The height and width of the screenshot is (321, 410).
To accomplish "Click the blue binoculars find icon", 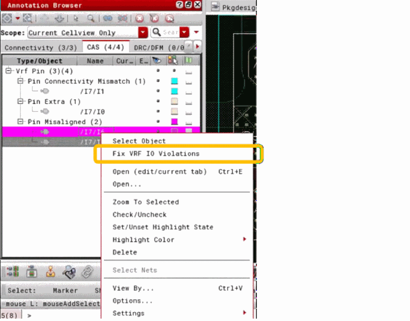I will tap(108, 18).
